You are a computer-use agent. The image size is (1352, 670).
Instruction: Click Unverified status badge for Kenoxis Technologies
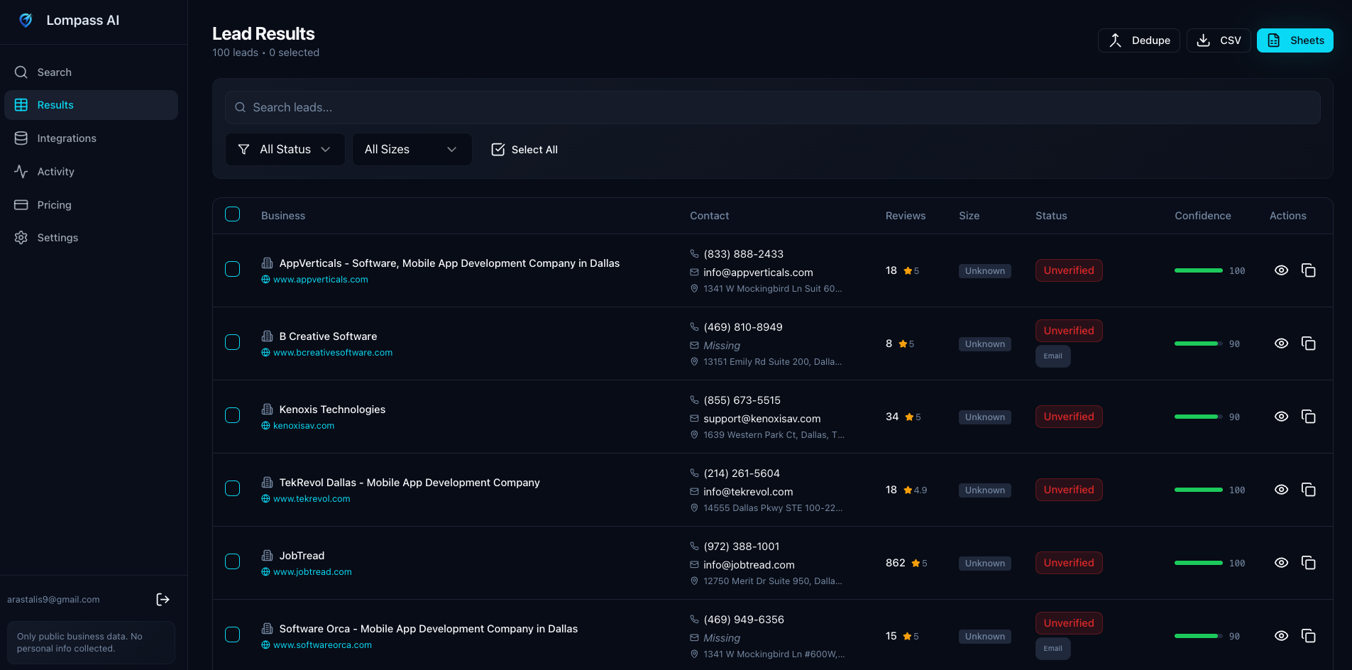(1069, 417)
